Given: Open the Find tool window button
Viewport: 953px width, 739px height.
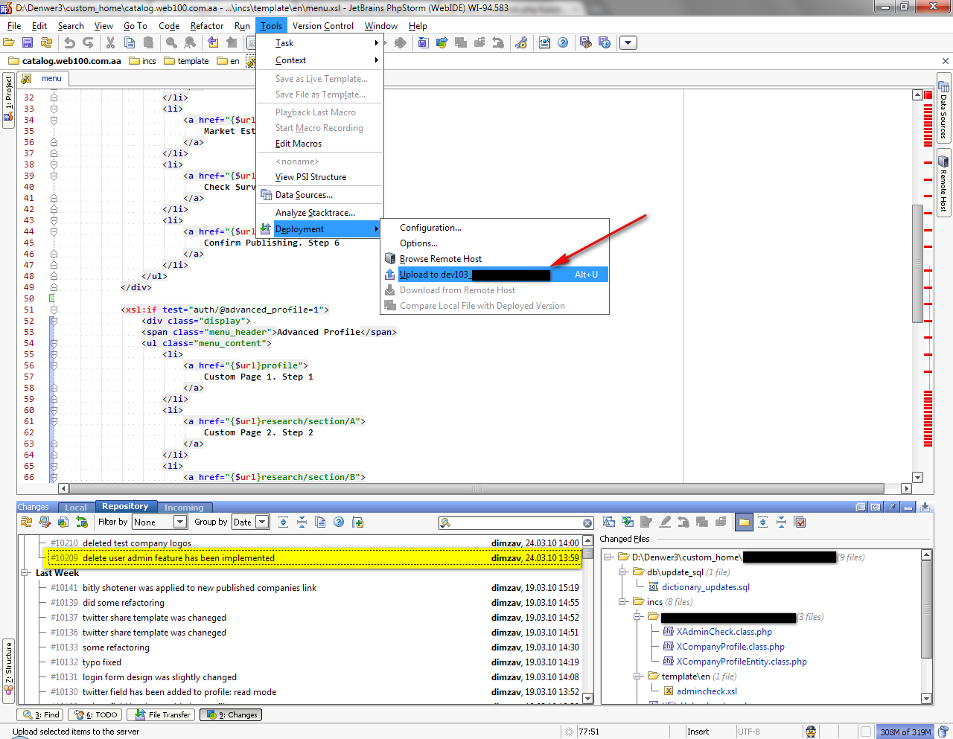Looking at the screenshot, I should [x=41, y=714].
